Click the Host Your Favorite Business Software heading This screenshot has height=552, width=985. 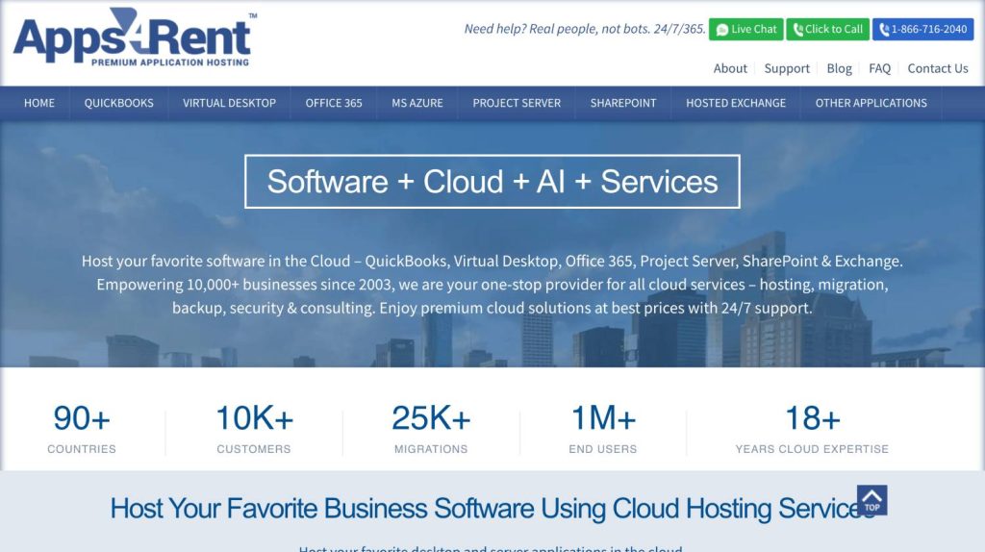point(492,509)
